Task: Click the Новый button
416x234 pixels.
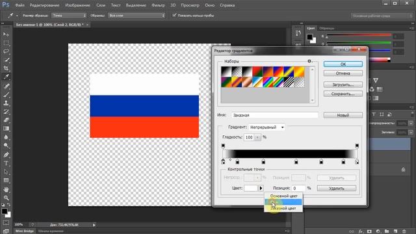Action: (x=343, y=115)
